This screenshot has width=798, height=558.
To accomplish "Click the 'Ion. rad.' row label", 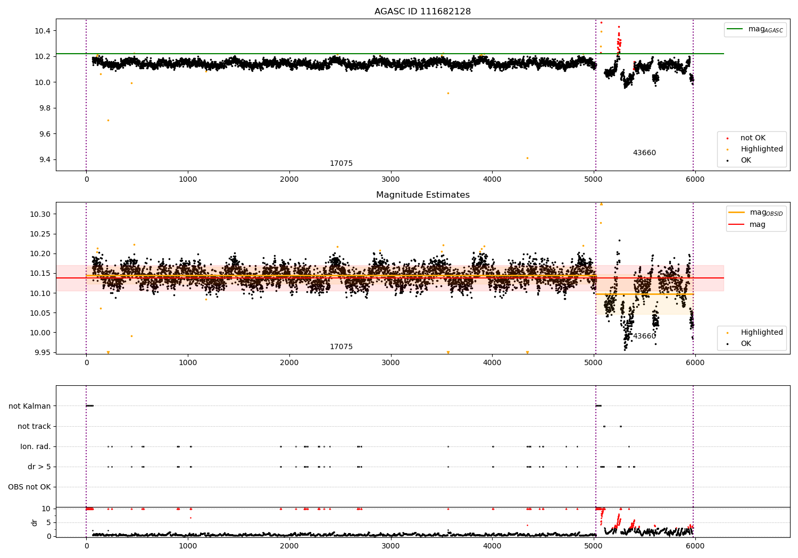I will [x=36, y=446].
